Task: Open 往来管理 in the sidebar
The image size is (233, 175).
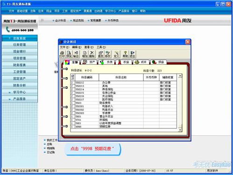Action: (x=20, y=45)
